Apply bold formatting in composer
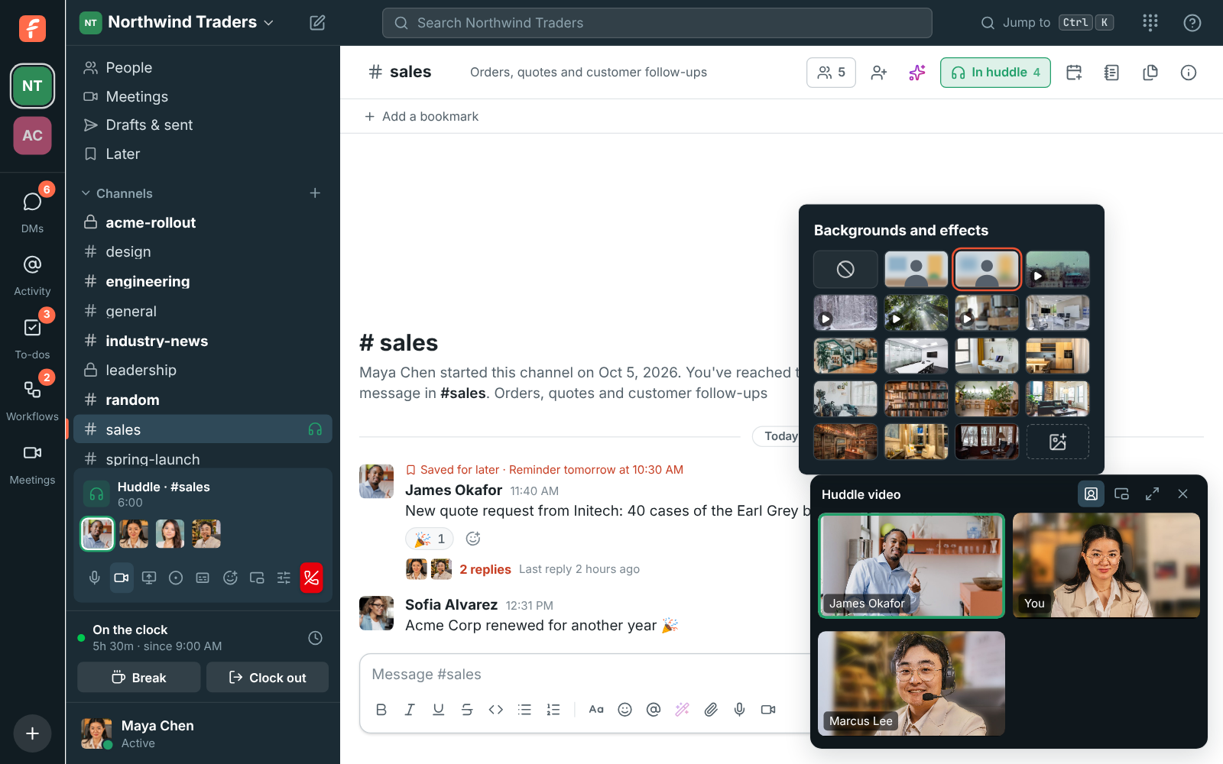This screenshot has height=764, width=1223. pos(381,710)
